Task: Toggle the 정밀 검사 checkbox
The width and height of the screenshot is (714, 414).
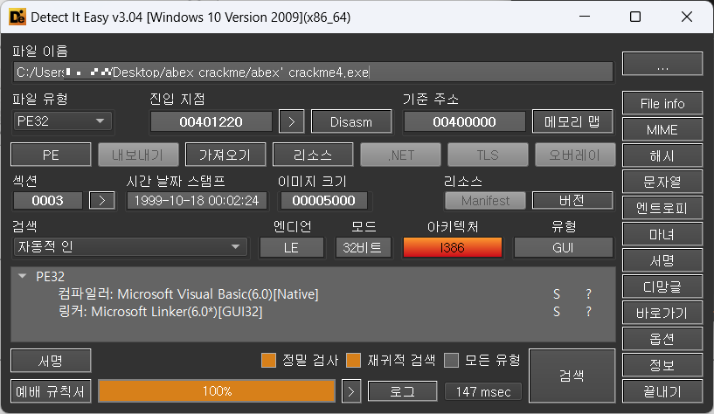Action: [x=268, y=361]
